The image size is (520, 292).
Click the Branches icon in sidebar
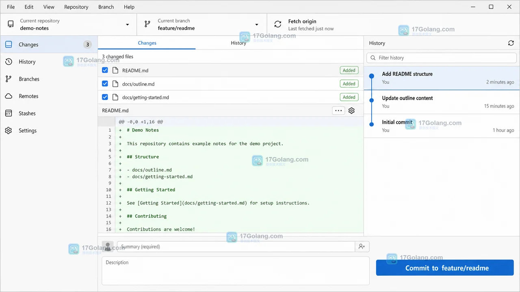point(9,79)
